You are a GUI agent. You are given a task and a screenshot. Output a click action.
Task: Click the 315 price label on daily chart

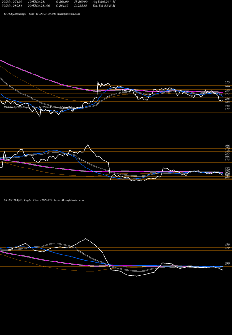(x=227, y=82)
